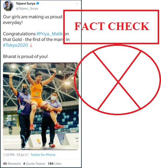Click the Tejasvi Surya display name
Screen dimensions: 161x168
click(25, 4)
